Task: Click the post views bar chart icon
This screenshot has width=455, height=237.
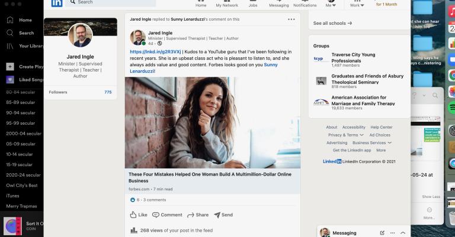Action: coord(133,230)
